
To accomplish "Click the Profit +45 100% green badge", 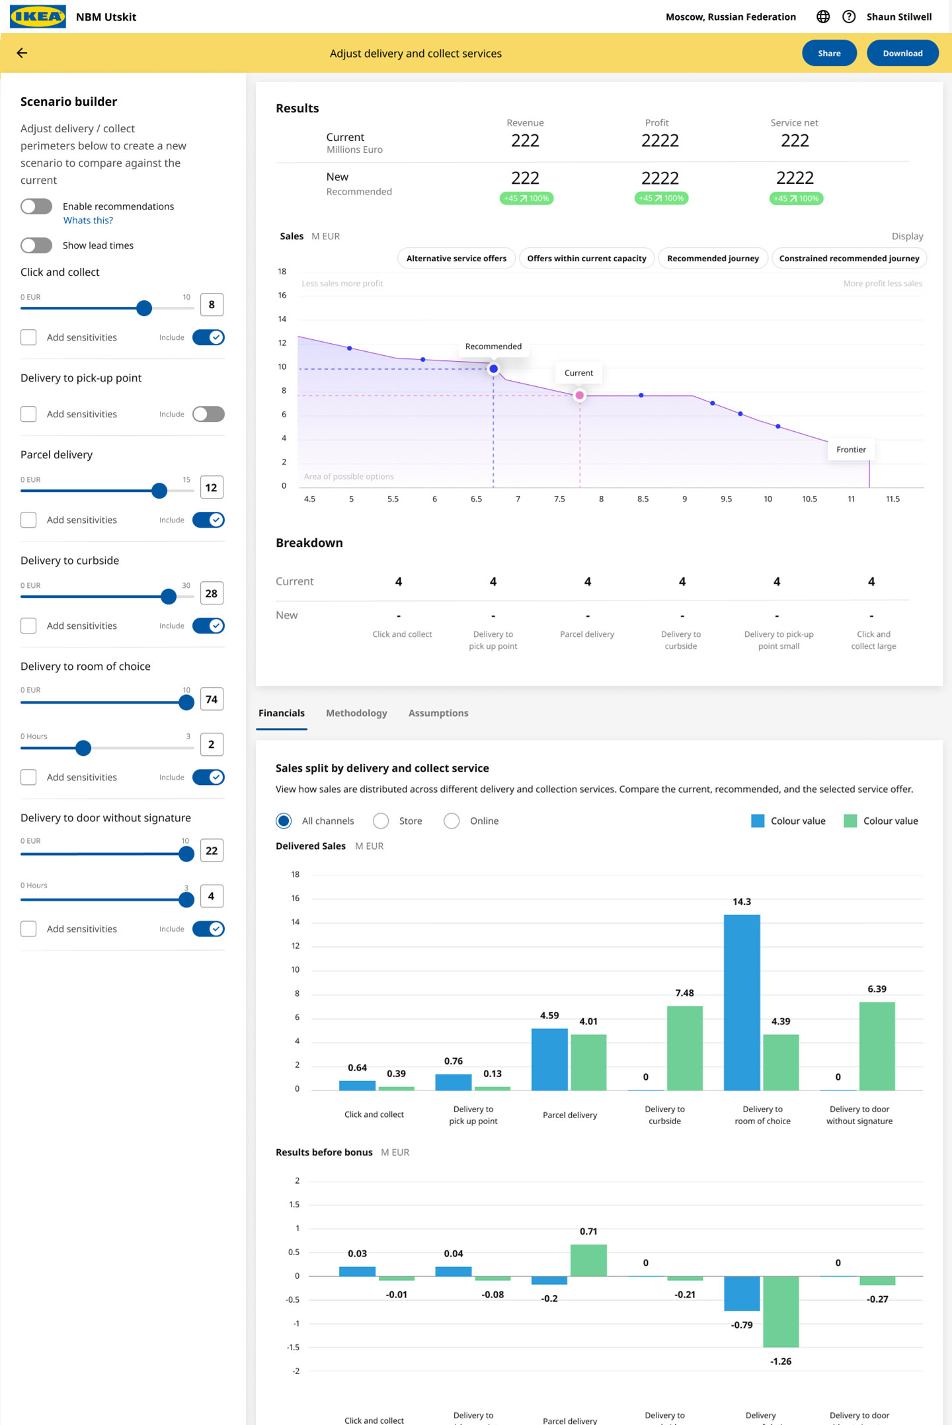I will pyautogui.click(x=661, y=198).
